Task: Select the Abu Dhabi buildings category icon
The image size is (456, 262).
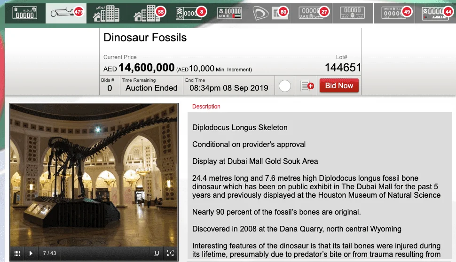Action: (106, 13)
